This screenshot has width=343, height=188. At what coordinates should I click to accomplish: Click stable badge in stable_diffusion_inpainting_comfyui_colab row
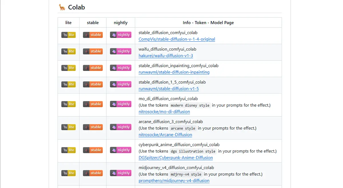click(93, 68)
